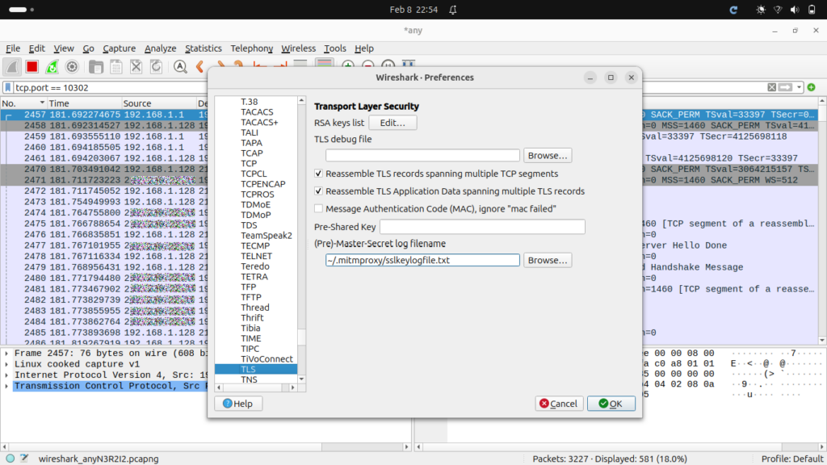827x465 pixels.
Task: Select TNS in the protocol list
Action: coord(249,379)
